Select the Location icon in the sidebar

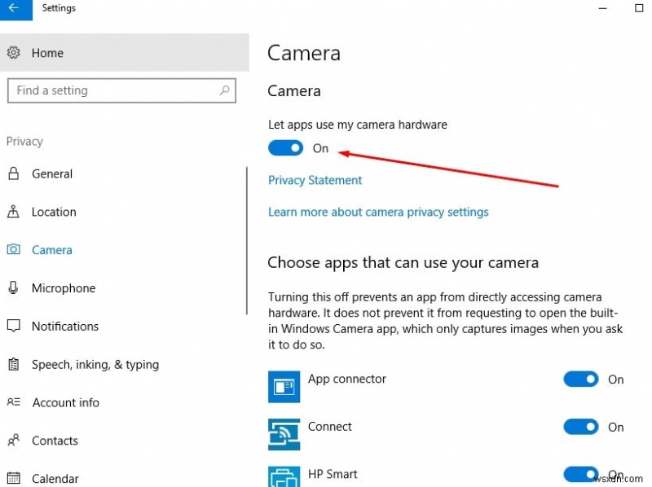point(15,212)
